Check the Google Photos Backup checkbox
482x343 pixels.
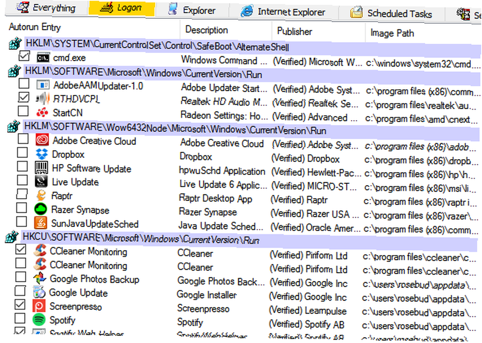(x=21, y=277)
